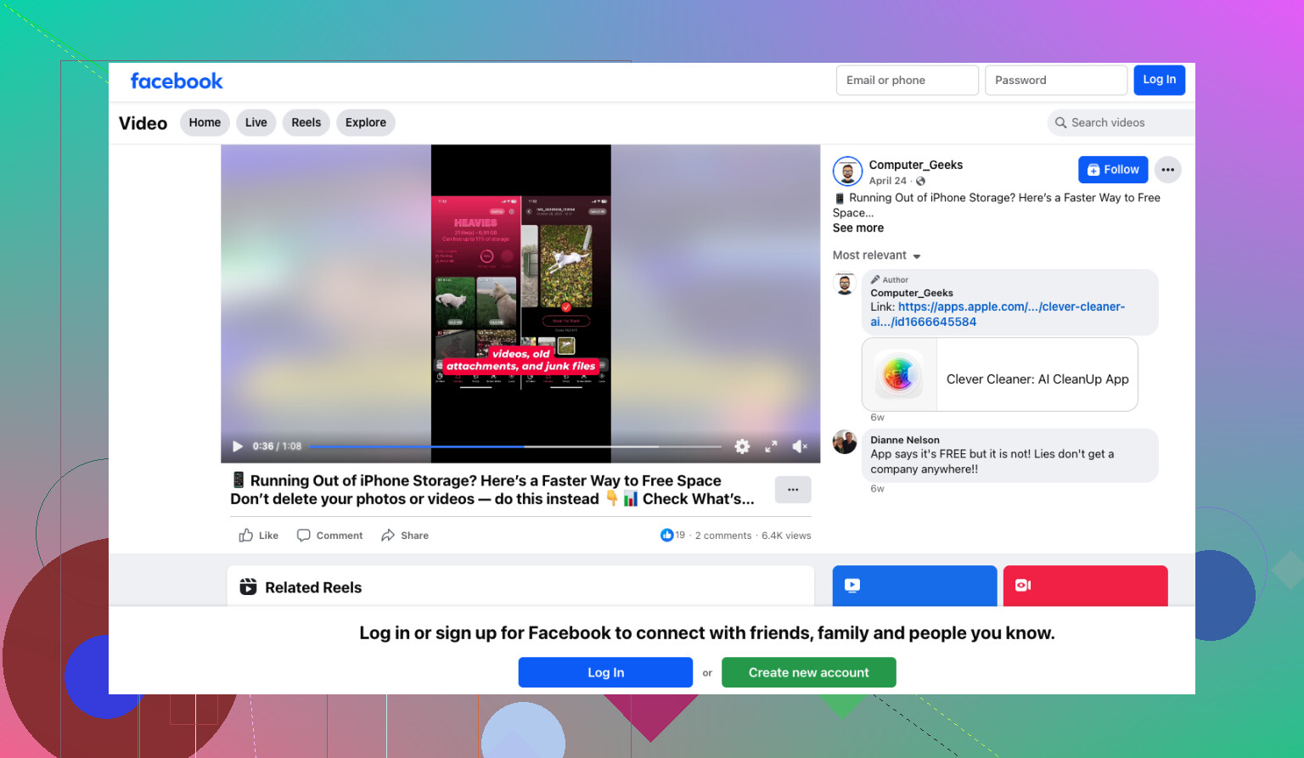The width and height of the screenshot is (1304, 758).
Task: Open the three-dot menu beside Follow
Action: click(x=1168, y=170)
